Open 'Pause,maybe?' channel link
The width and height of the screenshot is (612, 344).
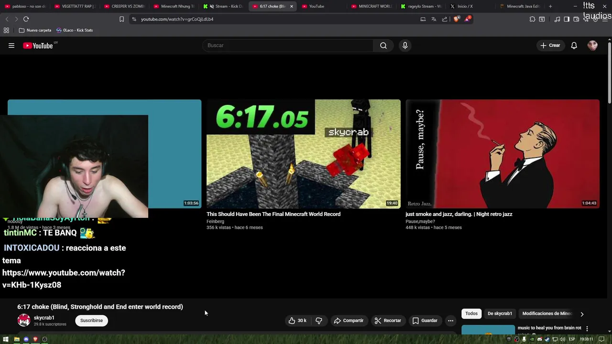[420, 221]
